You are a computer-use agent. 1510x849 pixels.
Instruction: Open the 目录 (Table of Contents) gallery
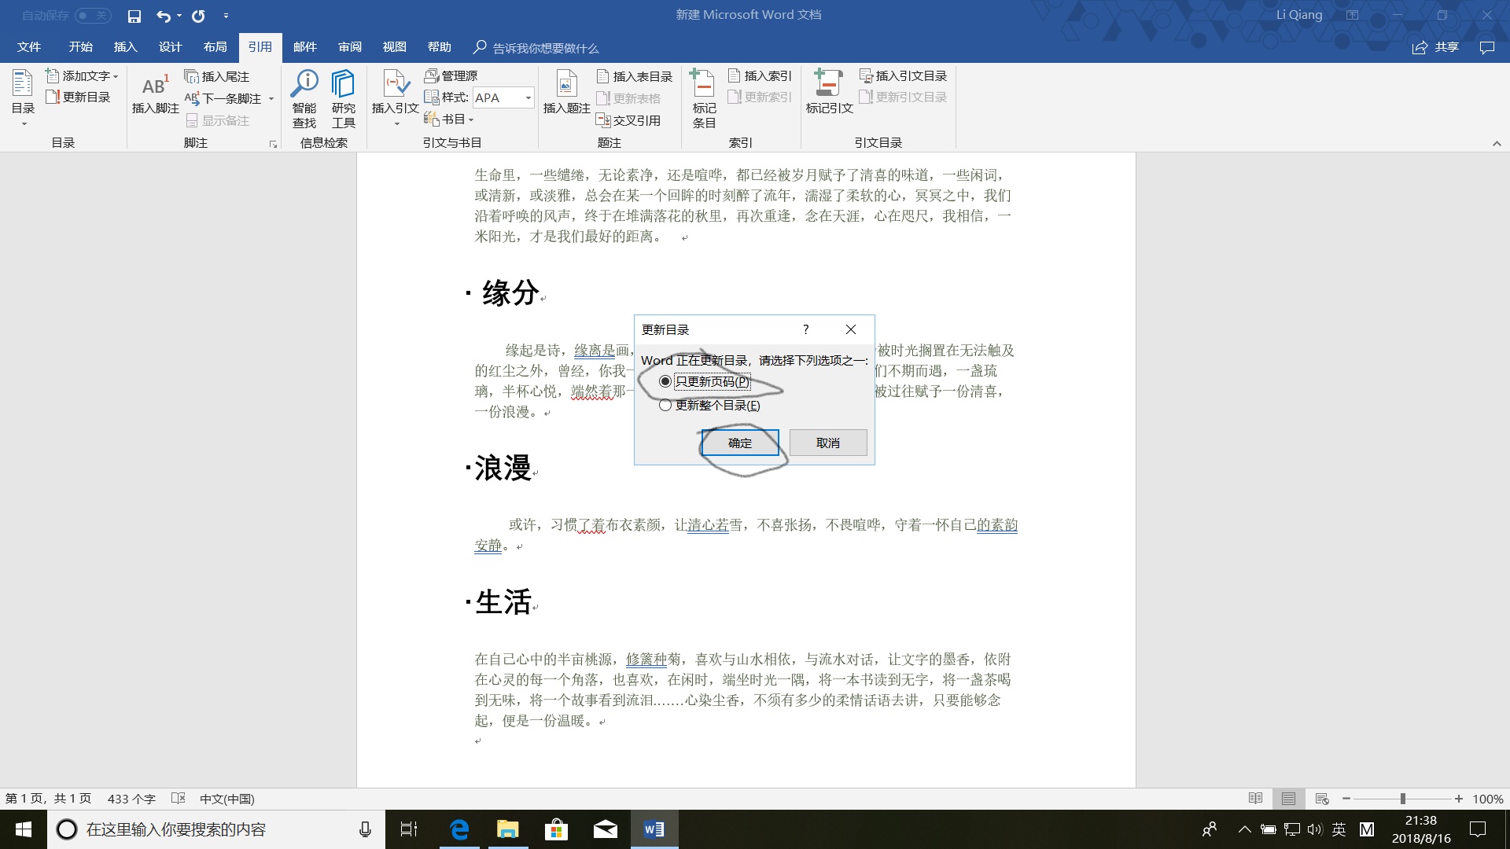coord(23,96)
